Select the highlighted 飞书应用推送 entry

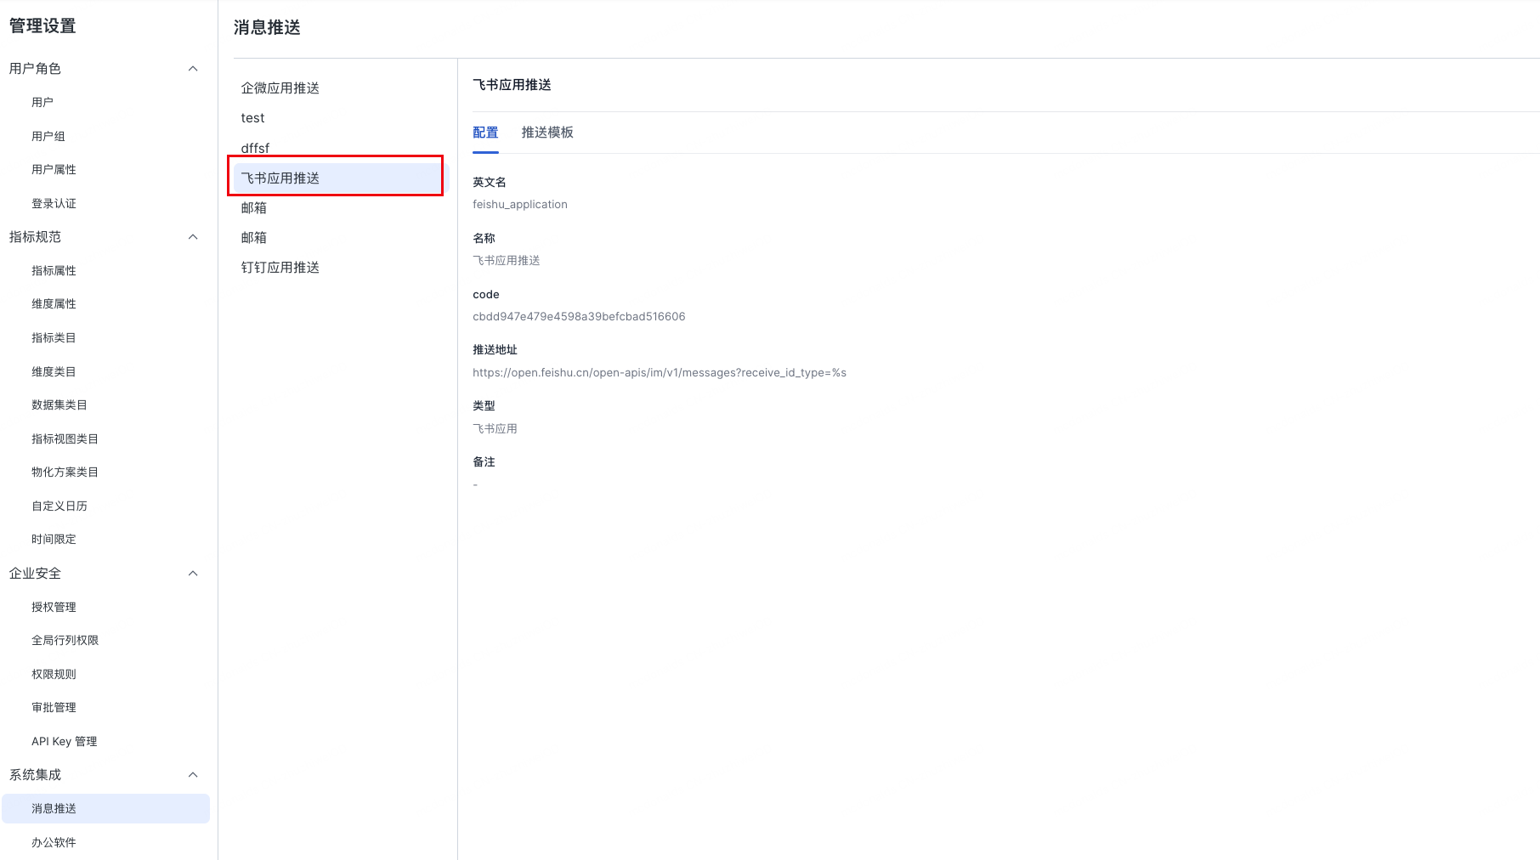(280, 178)
